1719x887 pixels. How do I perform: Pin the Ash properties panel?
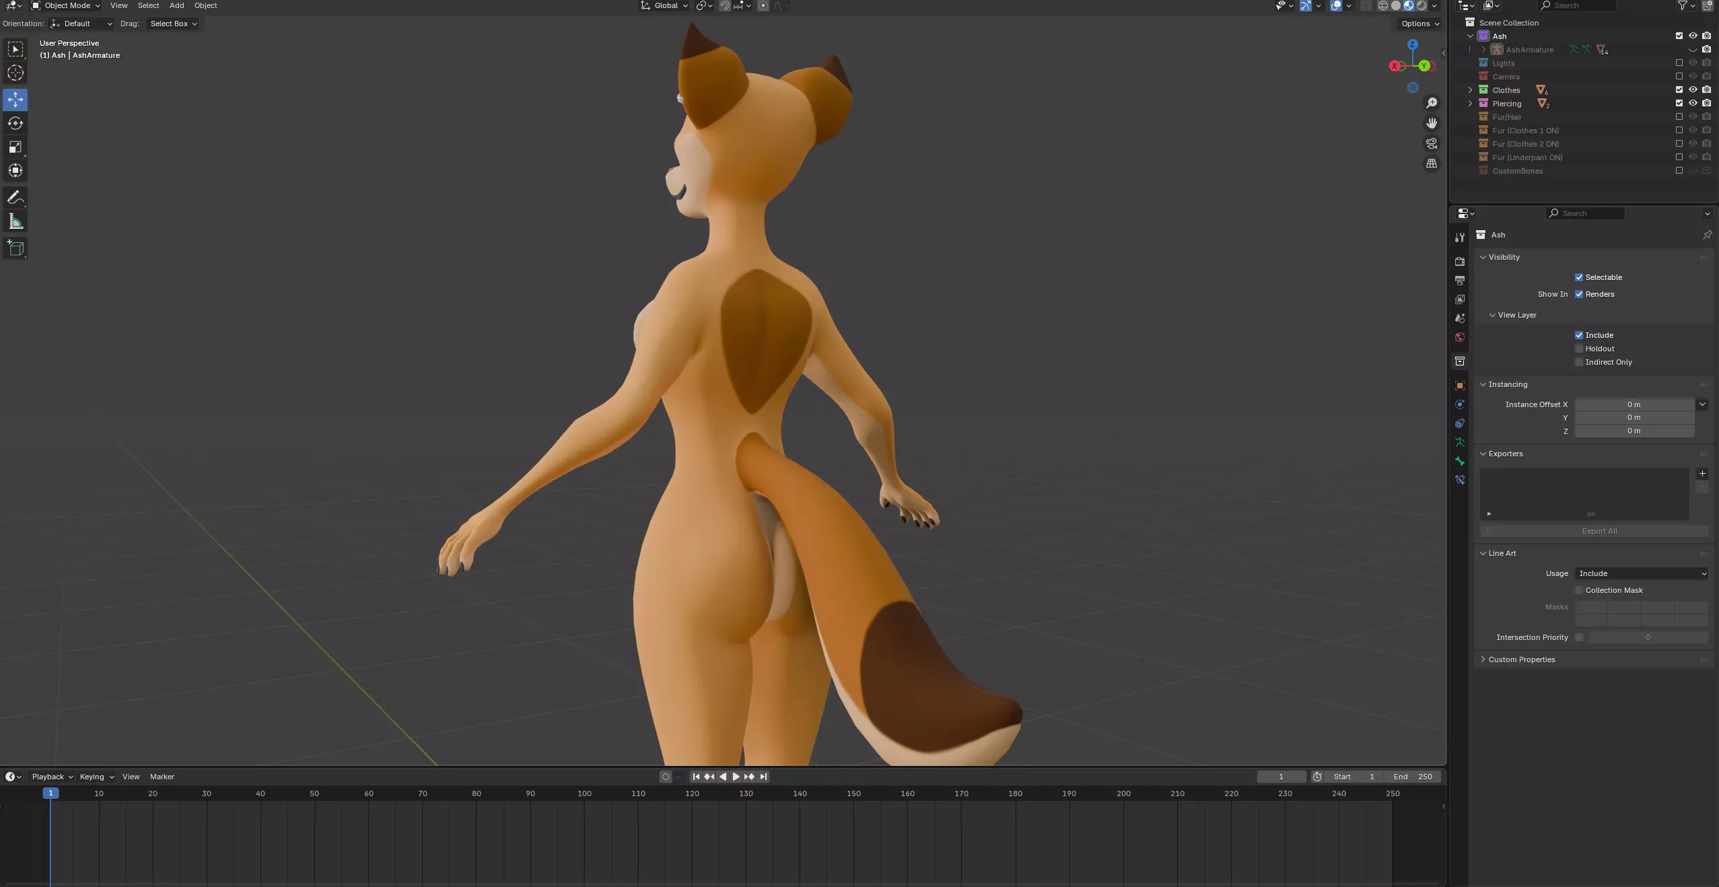point(1707,235)
